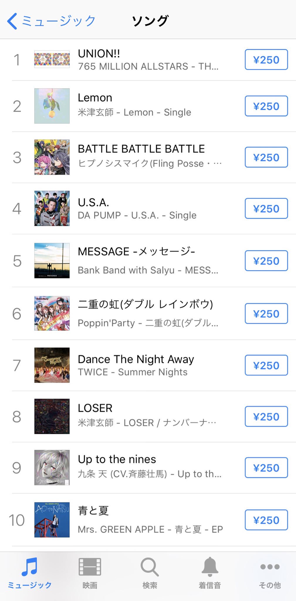The width and height of the screenshot is (296, 601).
Task: Tap the Lemon album cover
Action: [52, 106]
